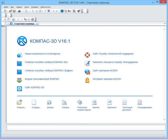168x139 pixels.
Task: Click the Open file toolbar icon
Action: coord(10,11)
